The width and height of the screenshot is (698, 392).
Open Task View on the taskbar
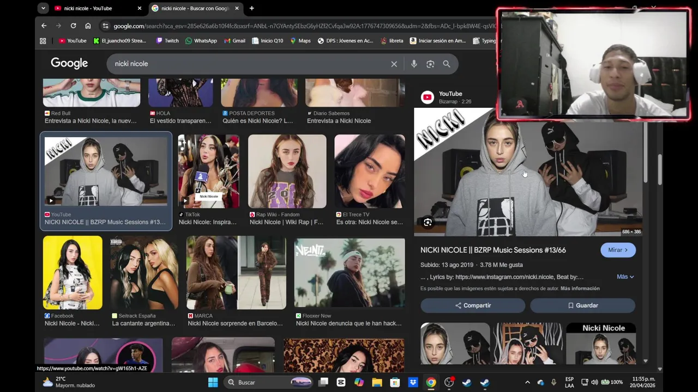[x=323, y=382]
